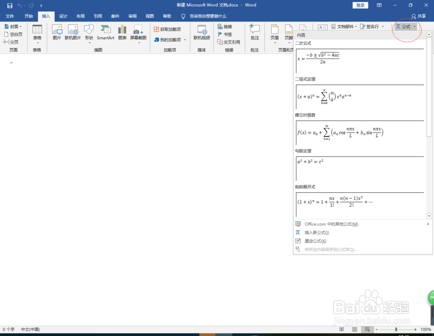434x336 pixels.
Task: Add a Bookmark (书签)
Action: (x=225, y=34)
